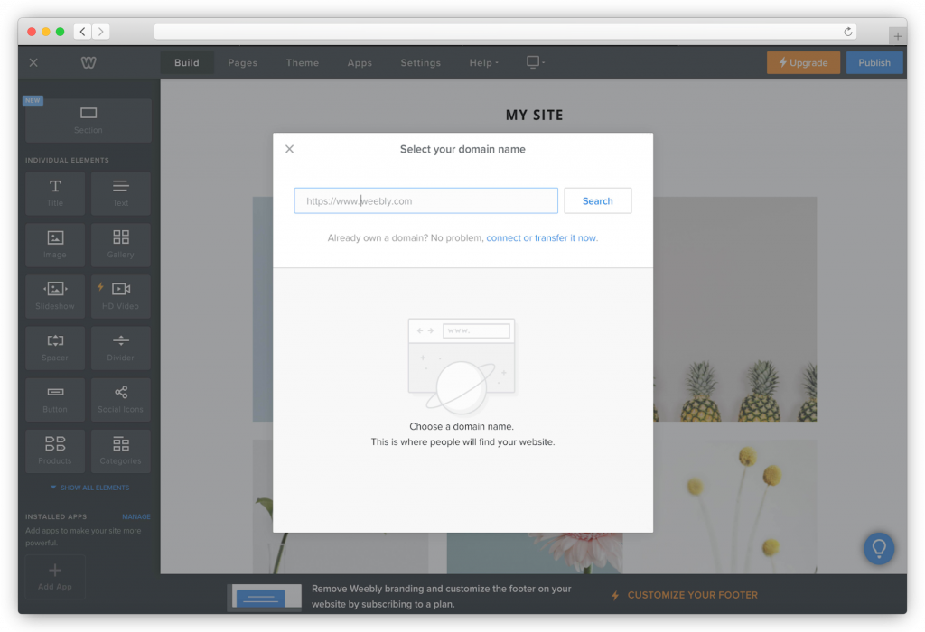Open a new browser tab with plus
Viewport: 925px width, 632px height.
coord(897,36)
